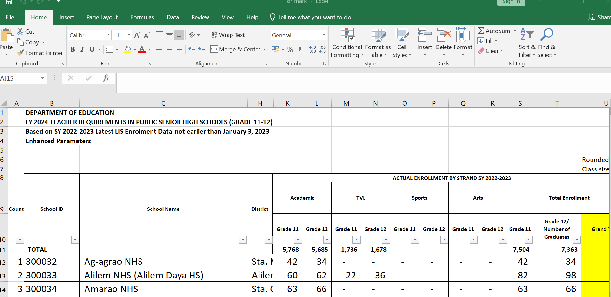The image size is (611, 297).
Task: Switch to Data tab
Action: click(173, 17)
